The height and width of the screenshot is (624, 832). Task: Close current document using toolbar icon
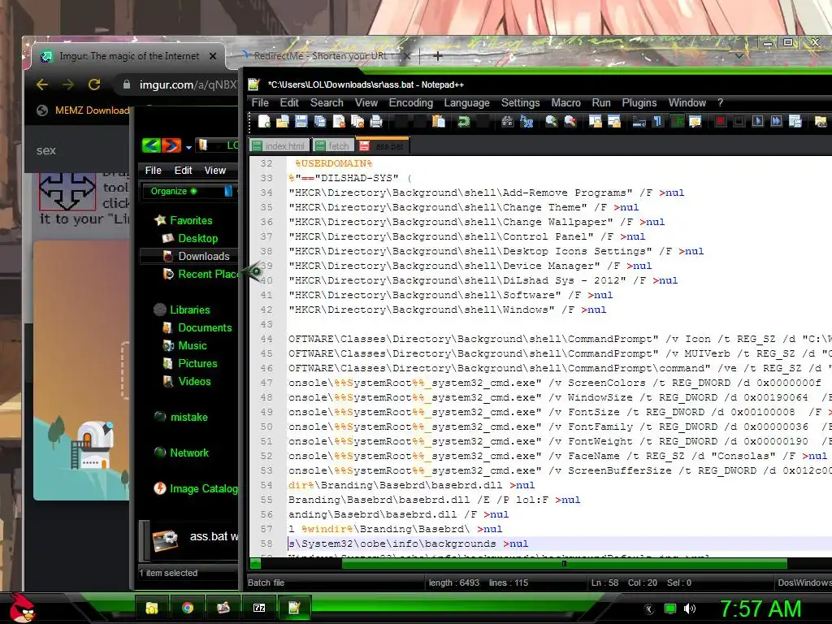339,122
